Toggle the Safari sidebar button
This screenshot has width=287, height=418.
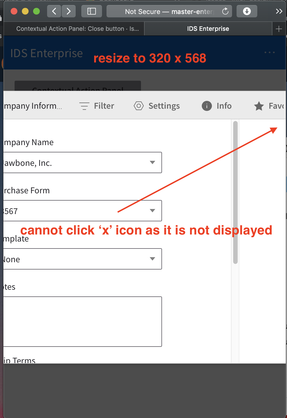[x=91, y=11]
